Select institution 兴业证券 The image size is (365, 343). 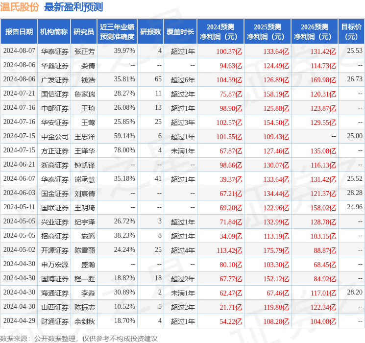55,222
